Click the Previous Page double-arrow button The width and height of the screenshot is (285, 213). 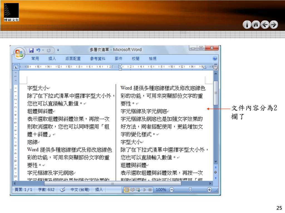216,167
